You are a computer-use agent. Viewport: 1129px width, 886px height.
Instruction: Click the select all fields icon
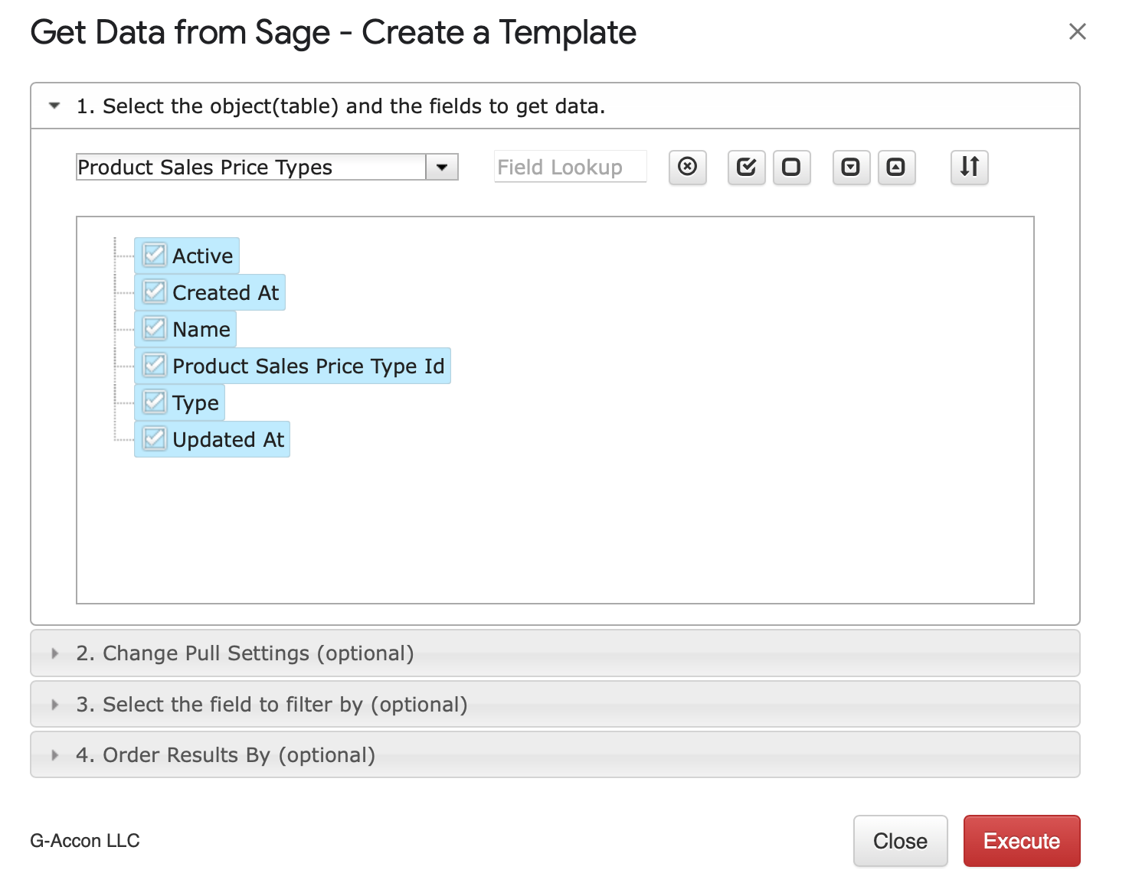pyautogui.click(x=746, y=167)
